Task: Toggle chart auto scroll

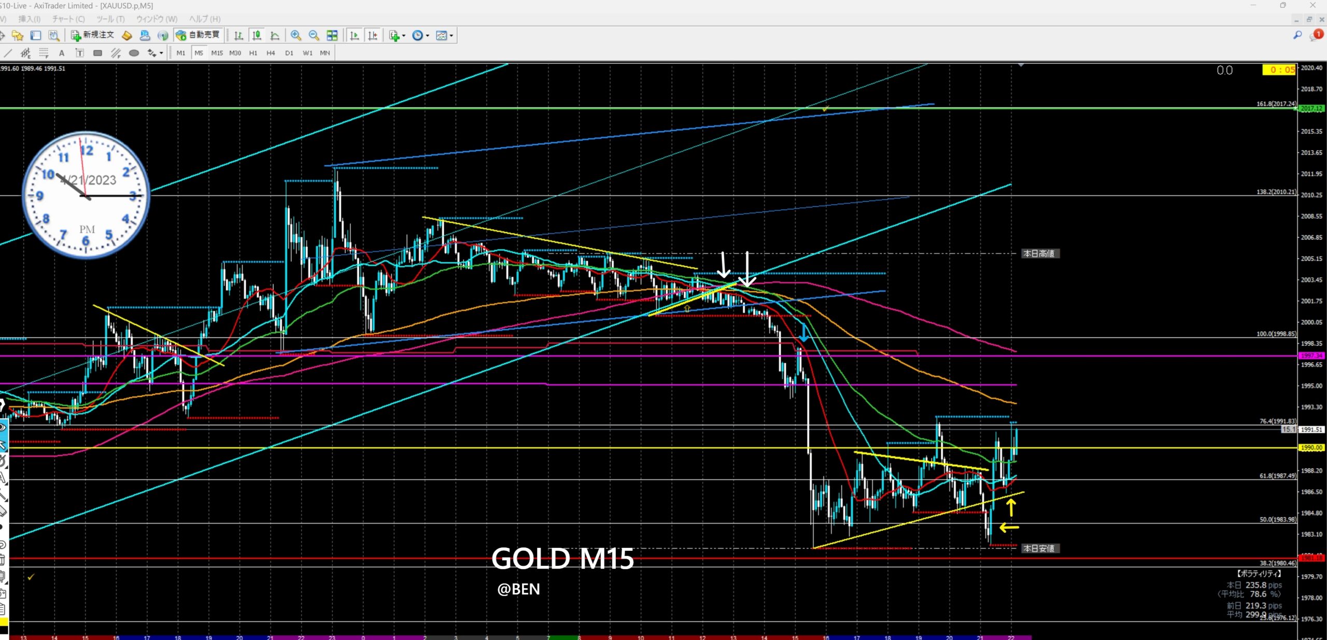Action: pyautogui.click(x=355, y=35)
